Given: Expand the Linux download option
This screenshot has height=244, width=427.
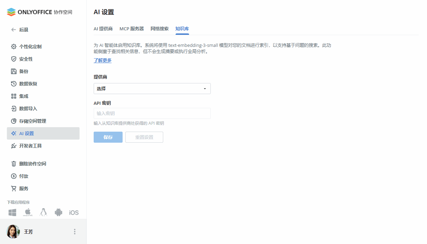Looking at the screenshot, I should point(43,212).
